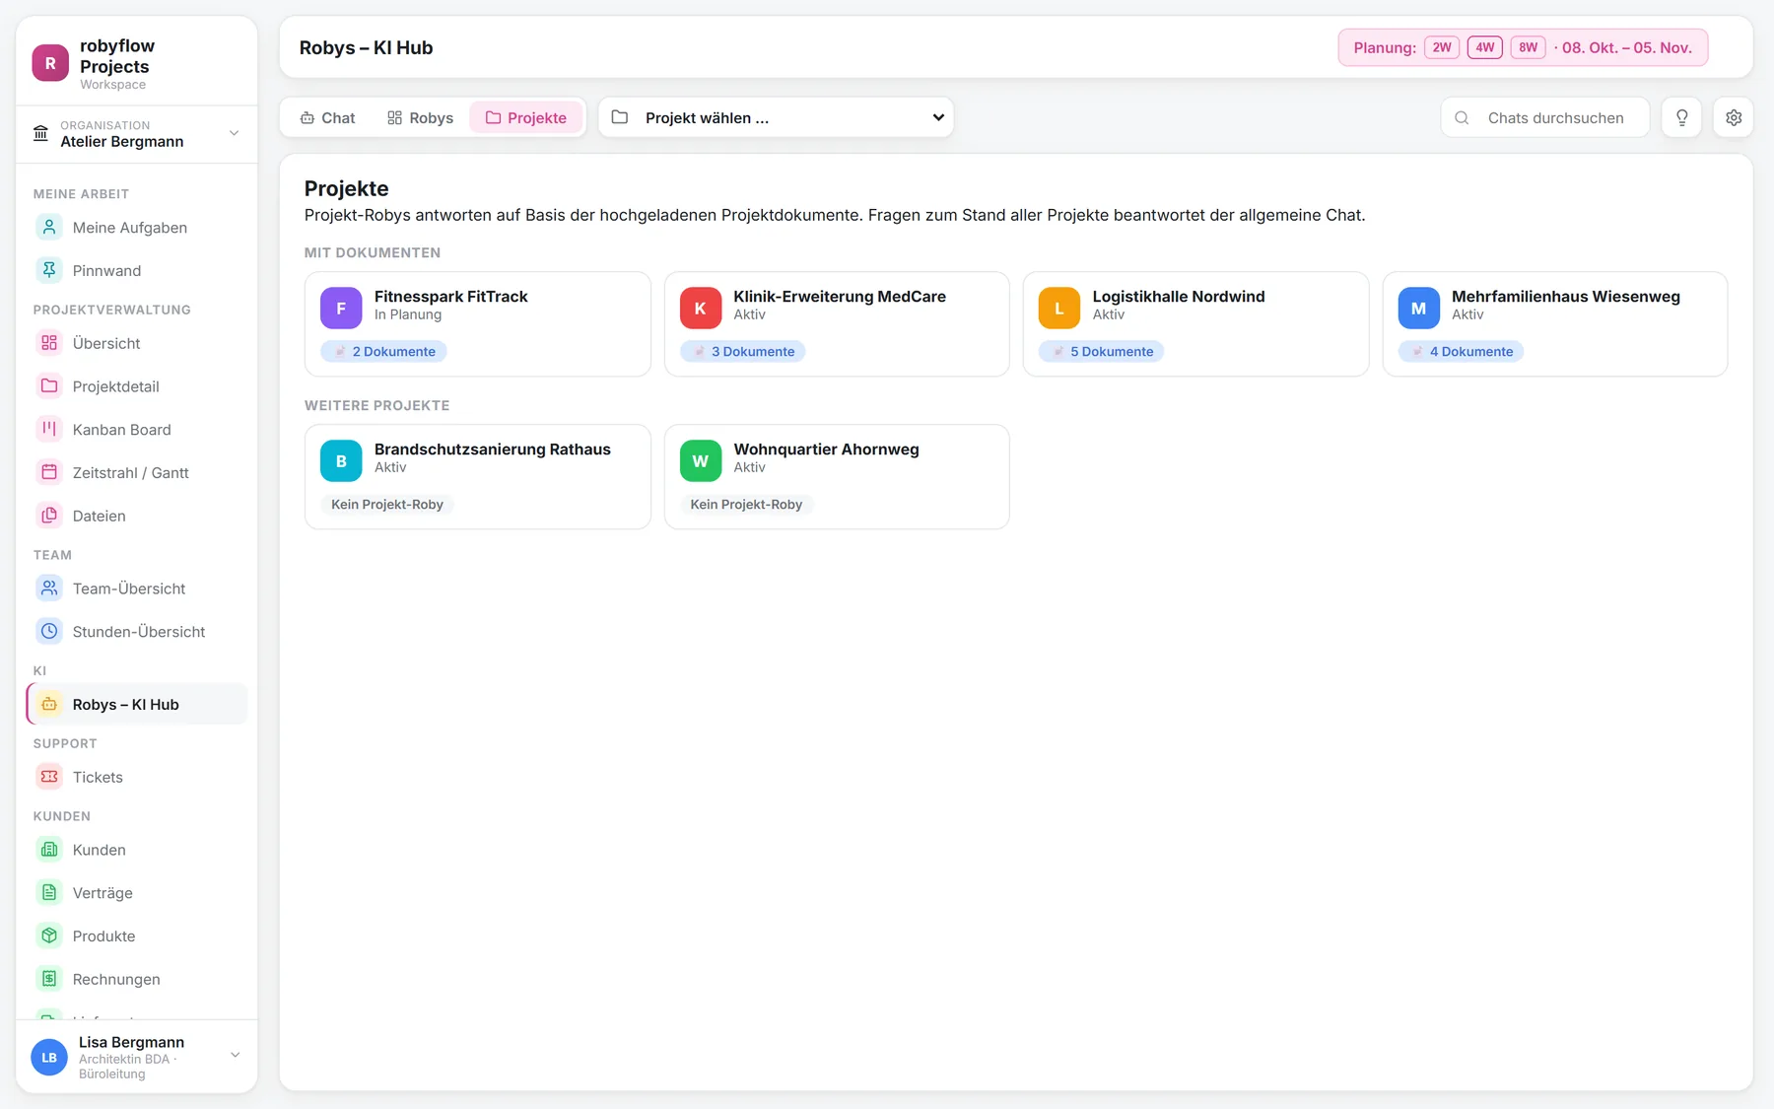Screen dimensions: 1774x1109
Task: Expand the Atelier Bergmann organisation switcher
Action: click(x=137, y=133)
